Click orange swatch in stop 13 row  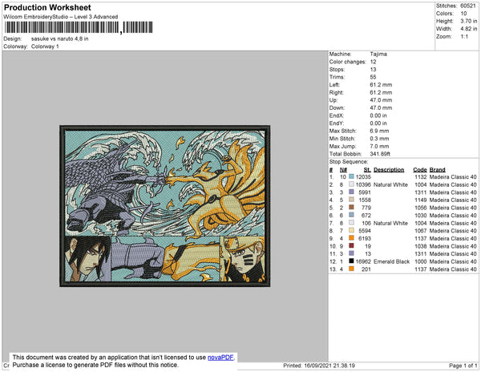coord(351,269)
